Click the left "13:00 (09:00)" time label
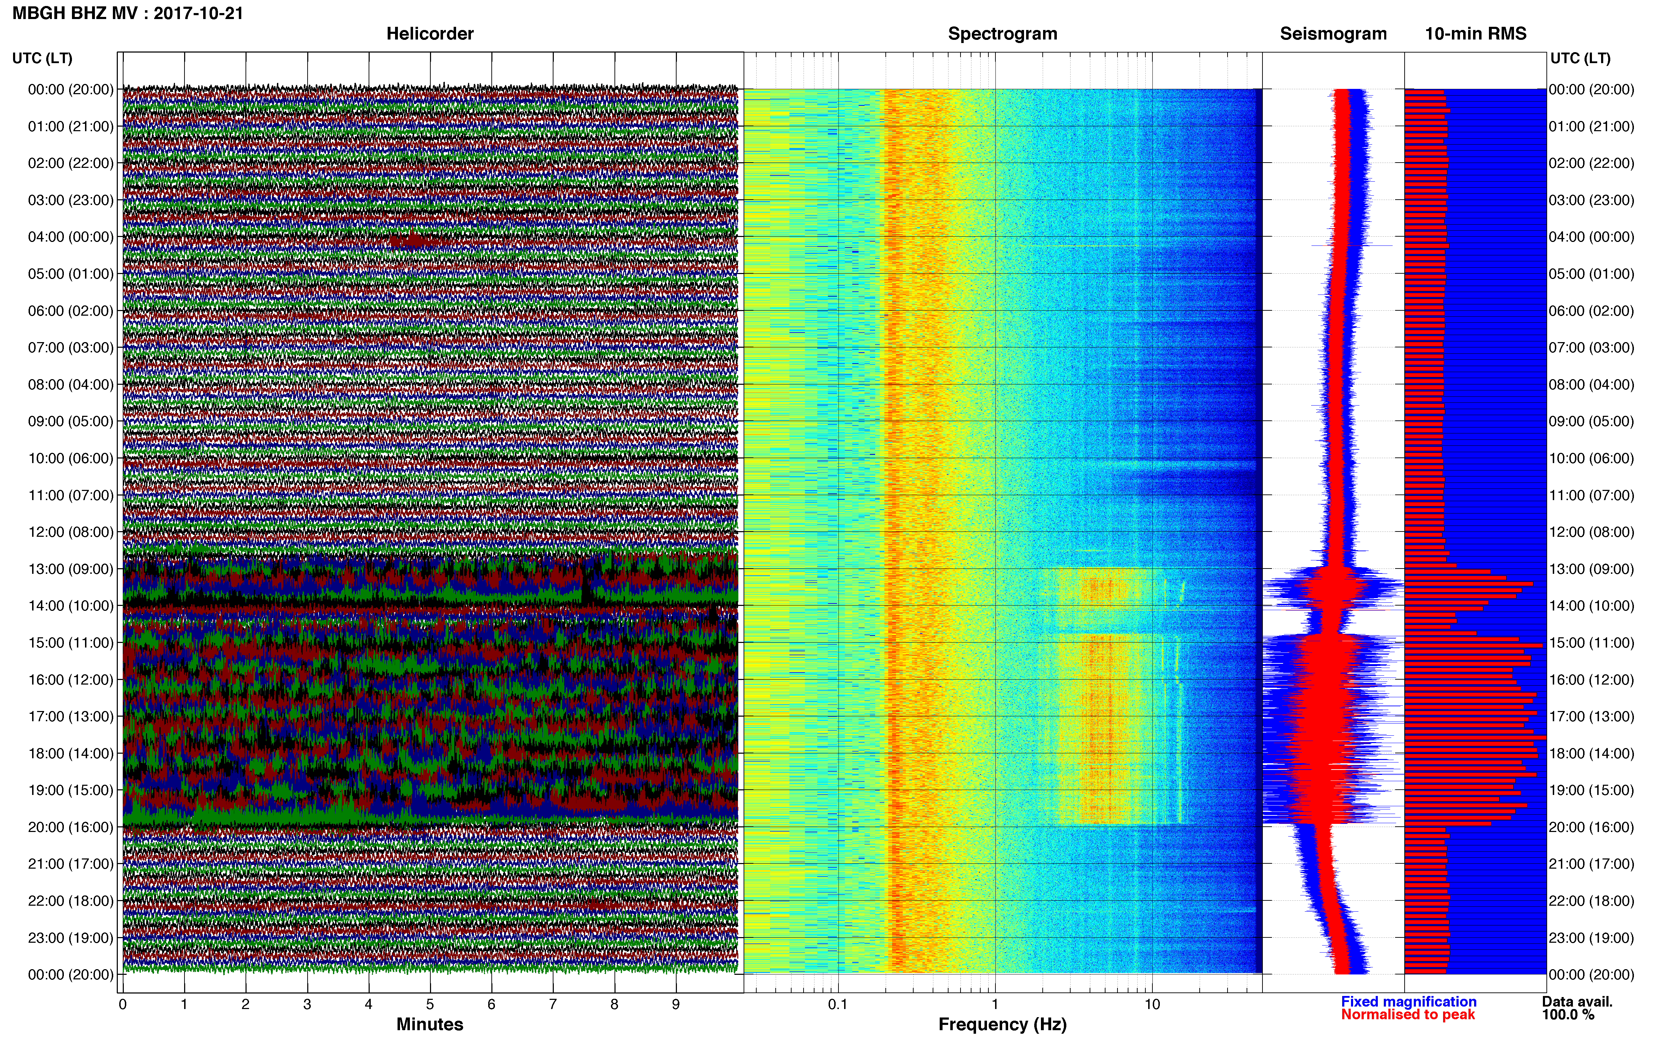 click(x=71, y=569)
